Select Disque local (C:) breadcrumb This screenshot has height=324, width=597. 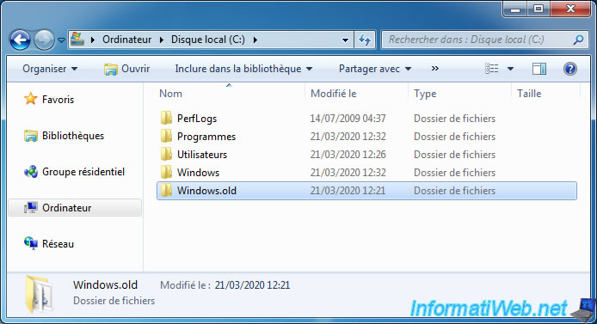coord(208,40)
